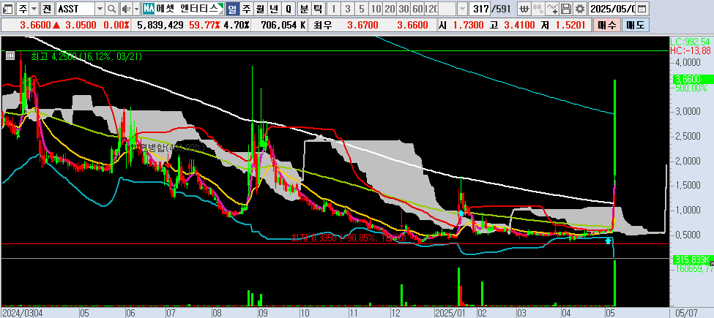Click the 최우 label
The image size is (714, 318).
point(322,25)
